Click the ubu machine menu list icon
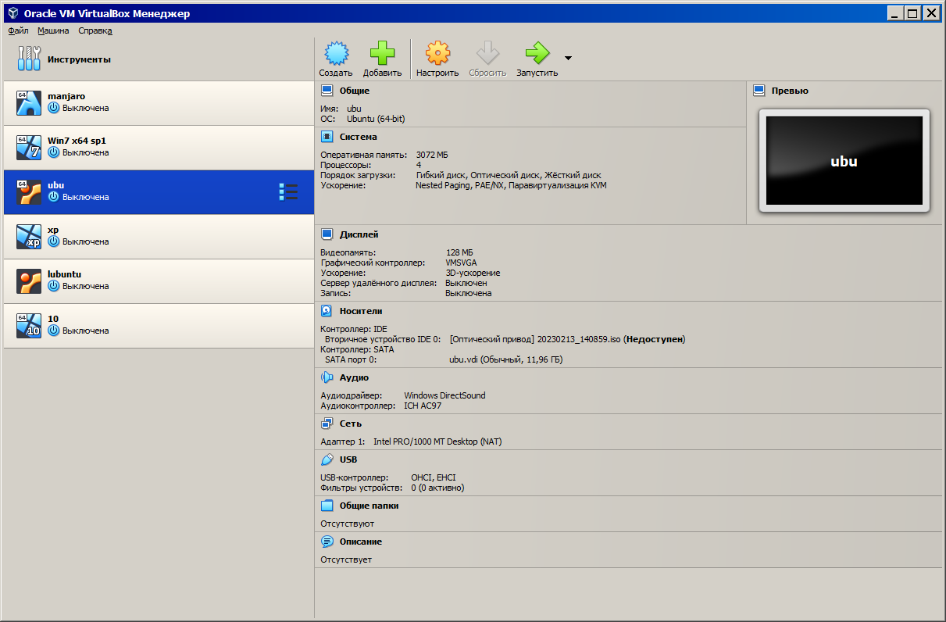This screenshot has width=946, height=622. (288, 191)
